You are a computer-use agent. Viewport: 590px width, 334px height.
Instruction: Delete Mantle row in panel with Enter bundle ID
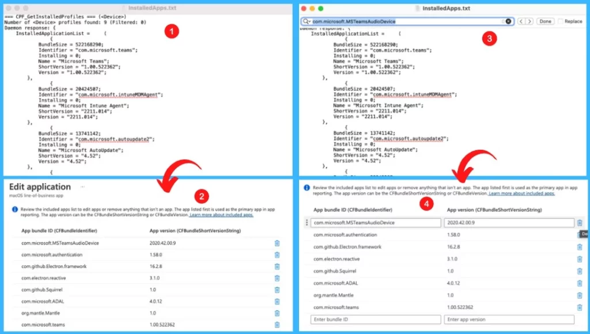(580, 295)
